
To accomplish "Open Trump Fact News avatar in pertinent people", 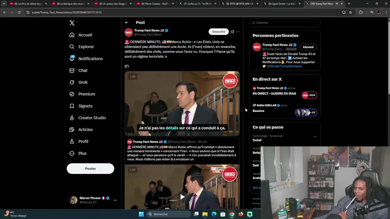I will coord(257,47).
